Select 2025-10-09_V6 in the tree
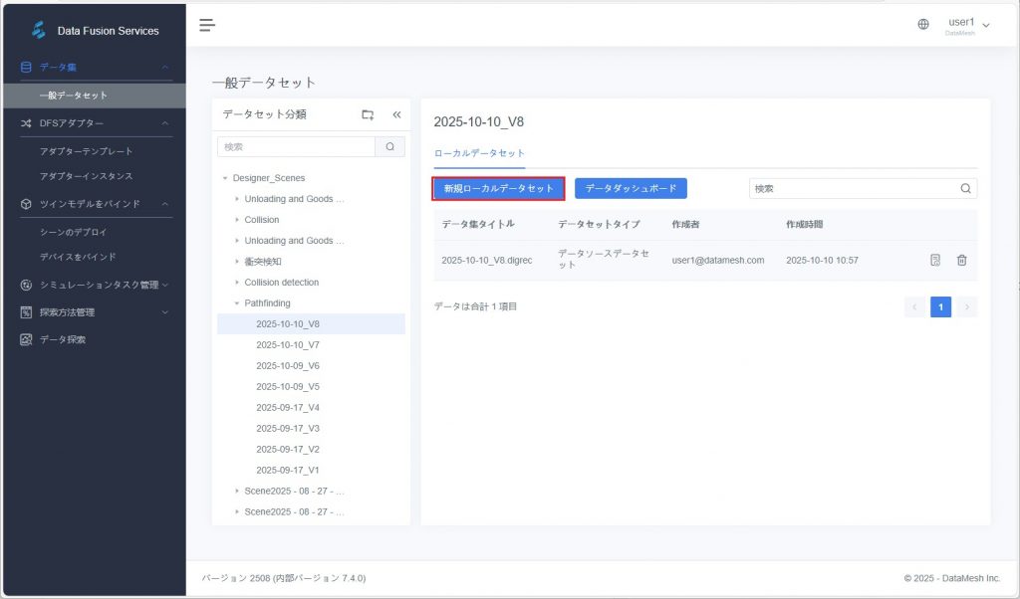Image resolution: width=1020 pixels, height=599 pixels. pyautogui.click(x=287, y=365)
